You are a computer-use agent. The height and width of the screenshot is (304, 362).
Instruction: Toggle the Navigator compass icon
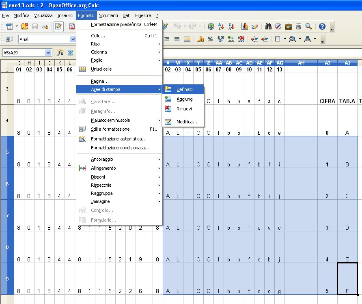(278, 26)
